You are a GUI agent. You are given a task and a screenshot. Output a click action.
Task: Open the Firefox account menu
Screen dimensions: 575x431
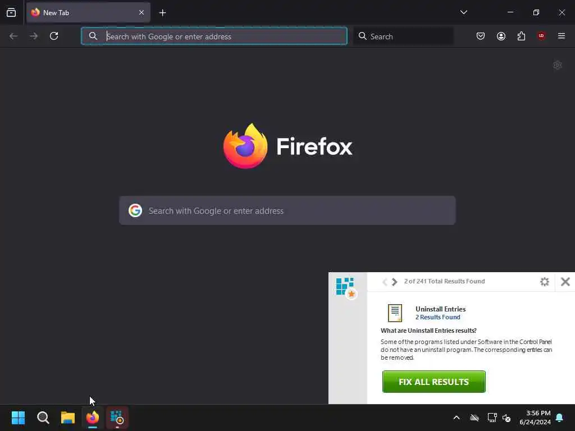(501, 36)
